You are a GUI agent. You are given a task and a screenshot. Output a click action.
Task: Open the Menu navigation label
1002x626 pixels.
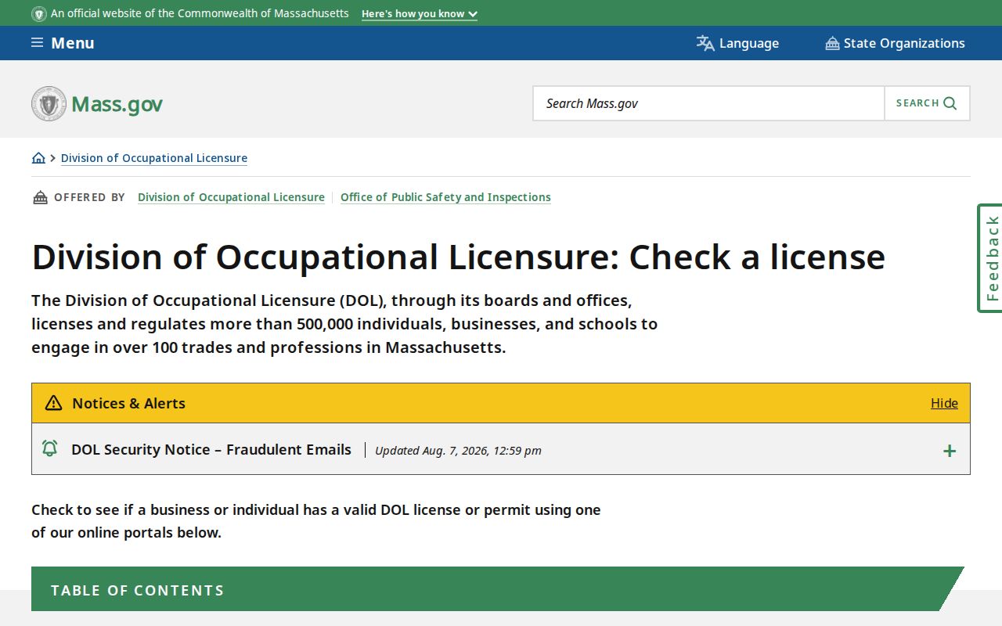coord(73,43)
